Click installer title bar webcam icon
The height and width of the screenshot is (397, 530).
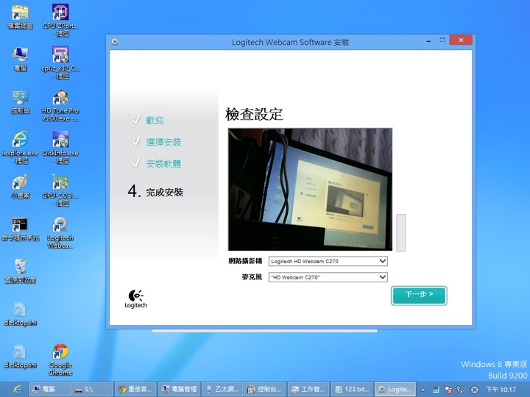coord(115,42)
